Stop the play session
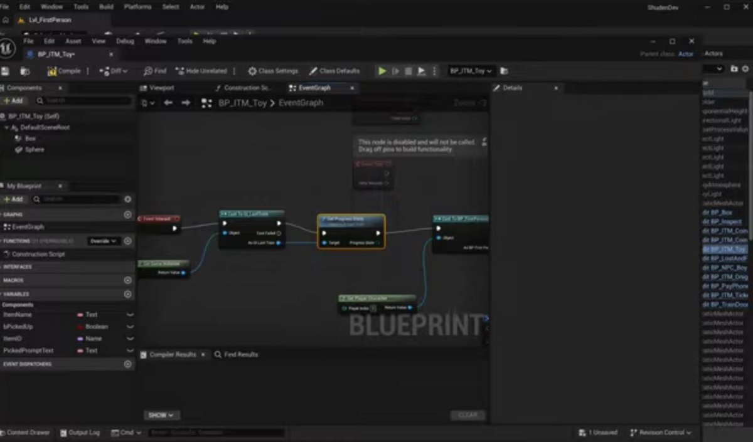Image resolution: width=753 pixels, height=442 pixels. pos(409,71)
